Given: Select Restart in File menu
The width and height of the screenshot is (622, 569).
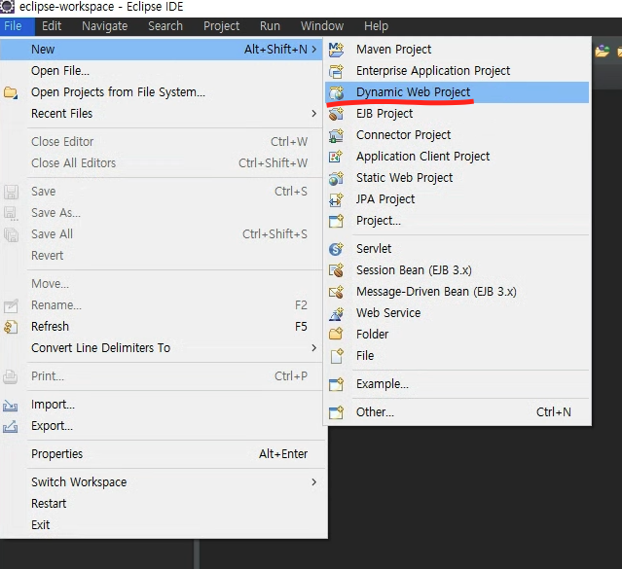Looking at the screenshot, I should pyautogui.click(x=161, y=504).
